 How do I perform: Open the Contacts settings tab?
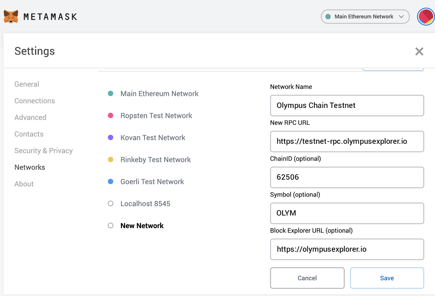pos(29,134)
